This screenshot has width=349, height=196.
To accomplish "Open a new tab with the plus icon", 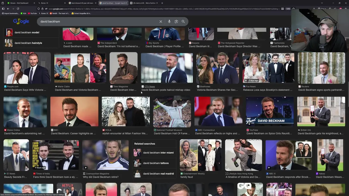I will click(x=162, y=3).
